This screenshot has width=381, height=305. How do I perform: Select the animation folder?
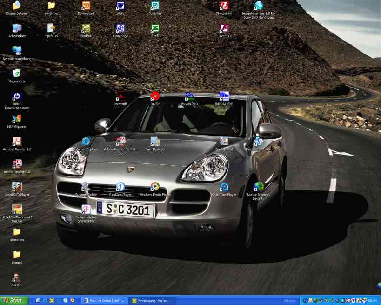(17, 232)
